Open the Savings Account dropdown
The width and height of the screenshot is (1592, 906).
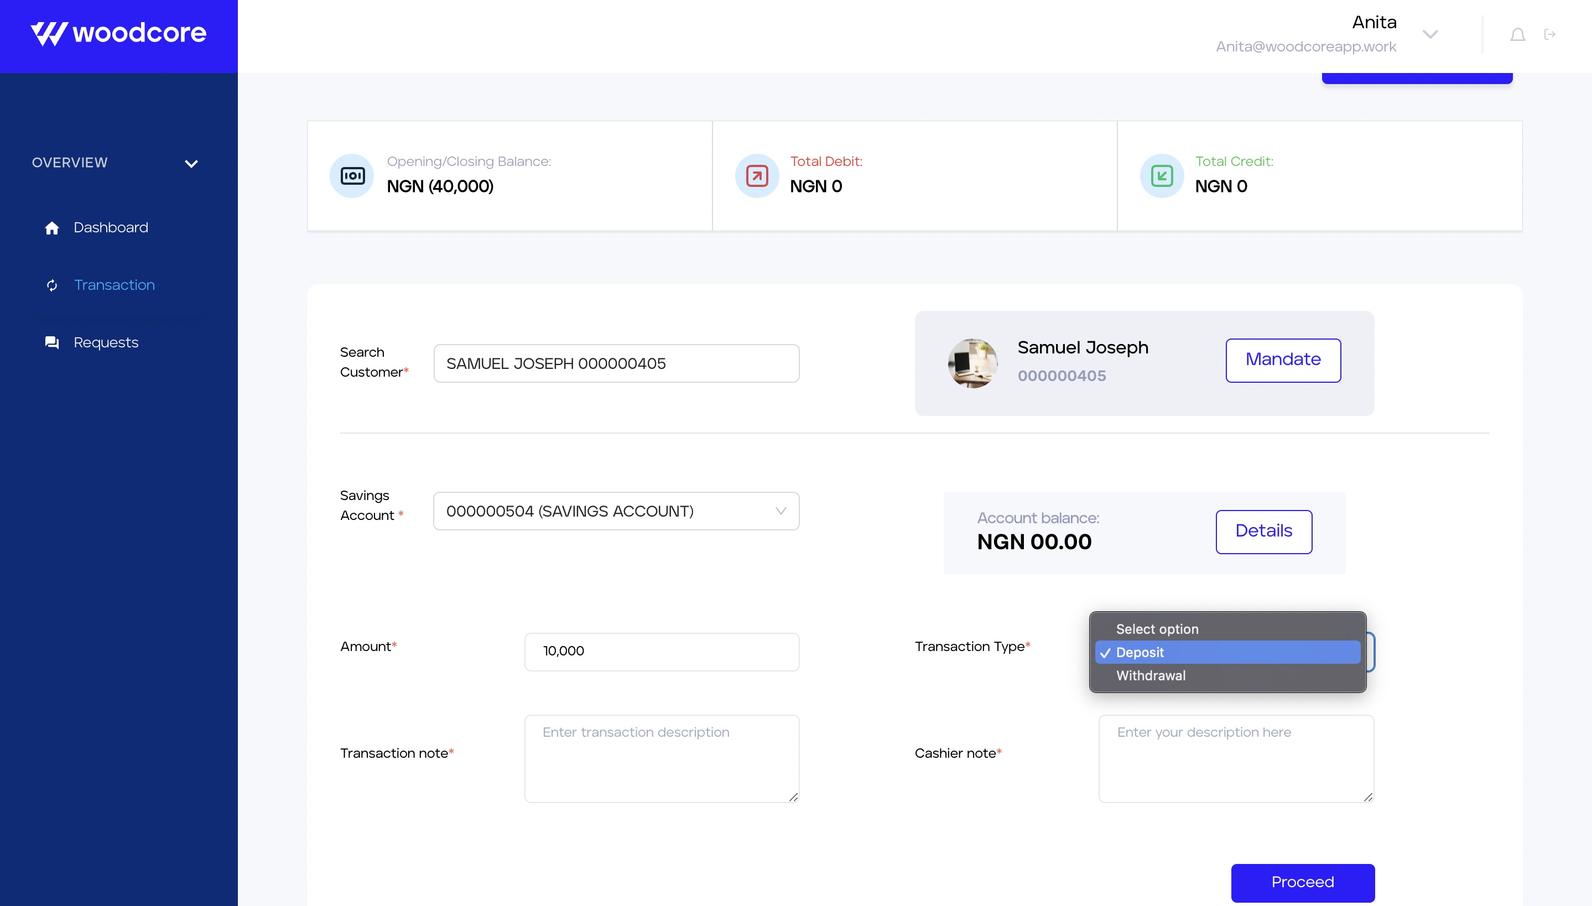pos(616,512)
